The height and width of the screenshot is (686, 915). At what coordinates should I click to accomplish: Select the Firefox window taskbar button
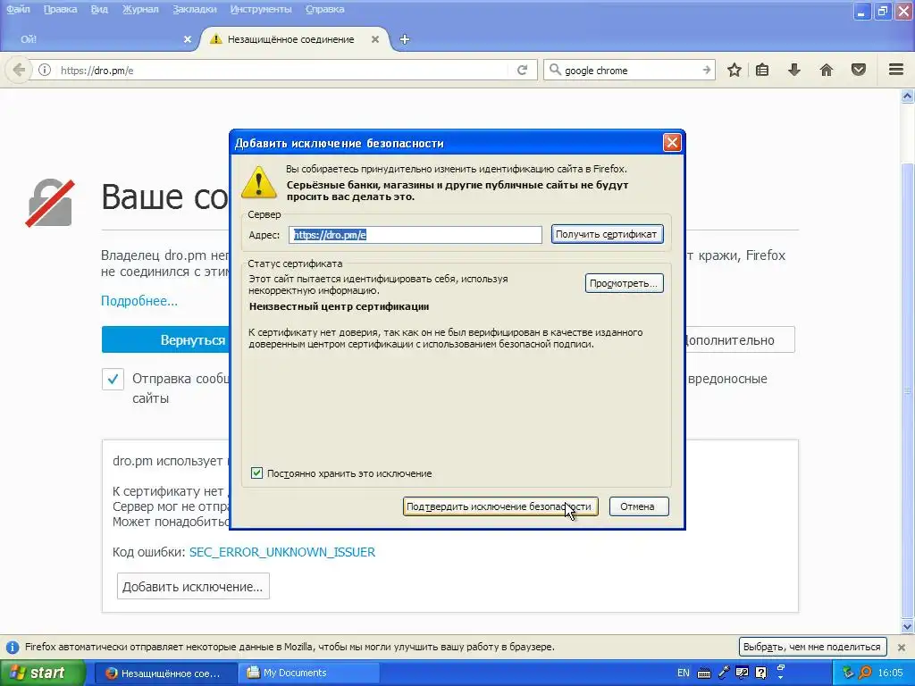pyautogui.click(x=165, y=673)
